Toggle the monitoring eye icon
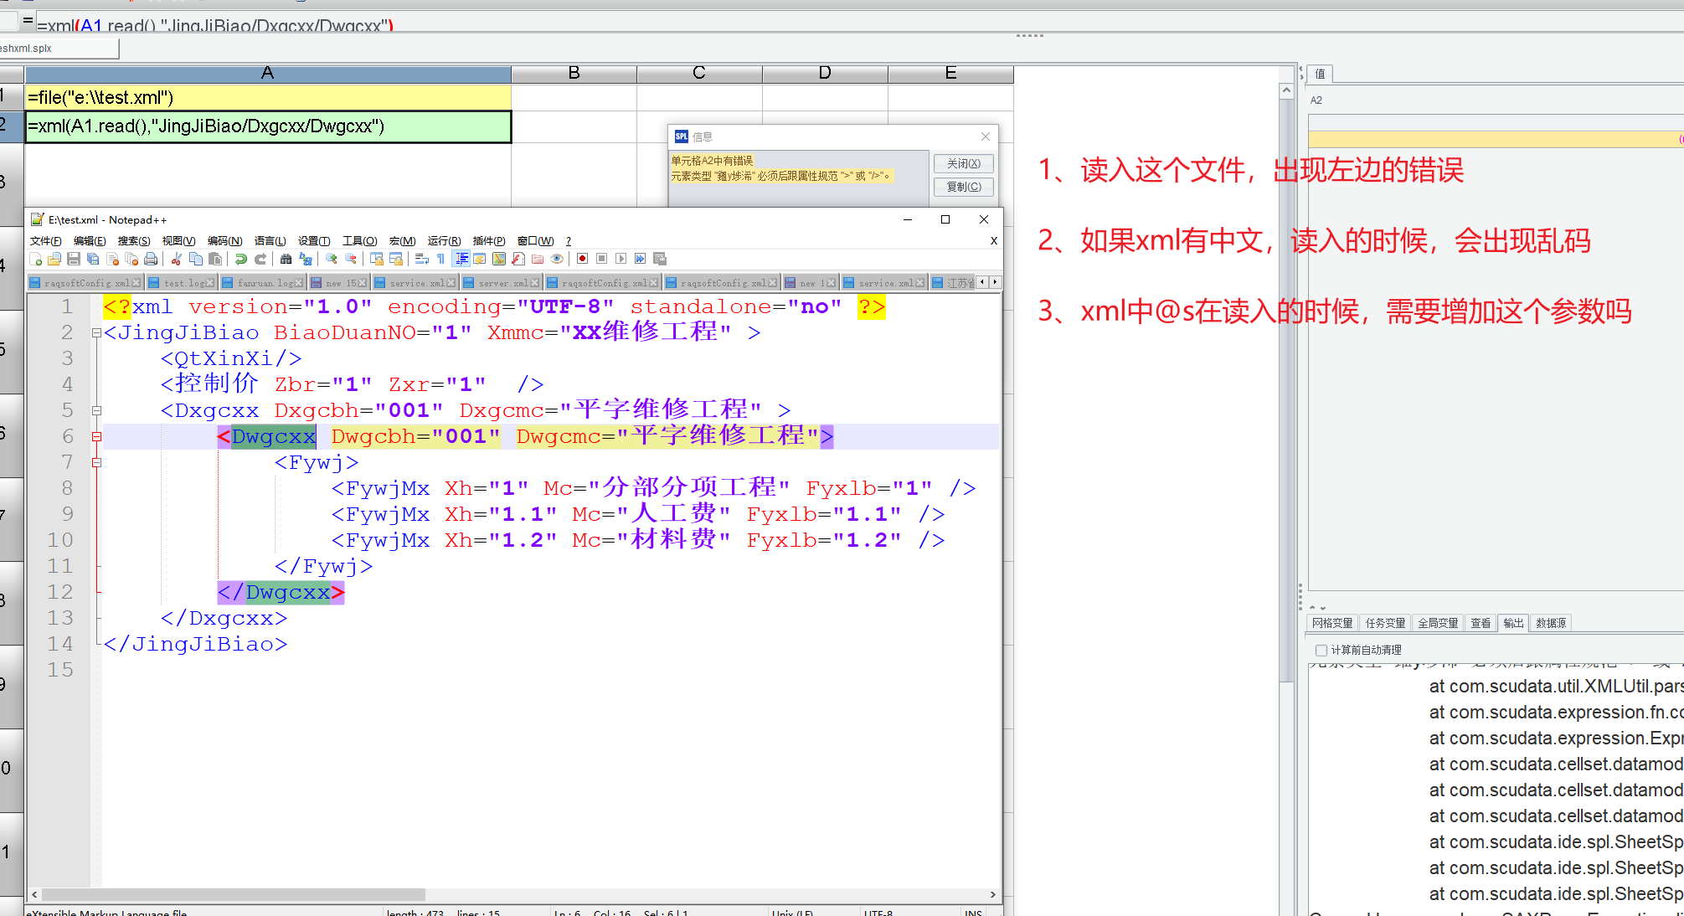Viewport: 1684px width, 916px height. click(557, 259)
